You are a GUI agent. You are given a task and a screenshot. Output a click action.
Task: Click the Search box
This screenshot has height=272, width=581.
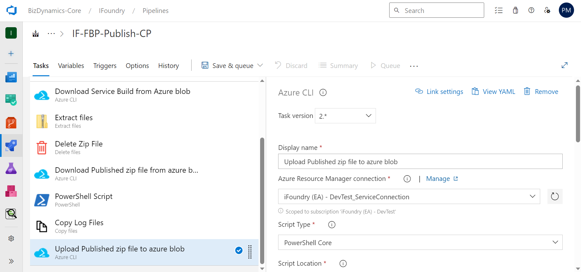point(437,10)
